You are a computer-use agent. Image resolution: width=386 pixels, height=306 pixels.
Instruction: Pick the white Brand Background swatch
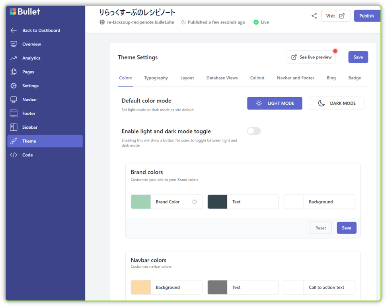[x=294, y=202]
